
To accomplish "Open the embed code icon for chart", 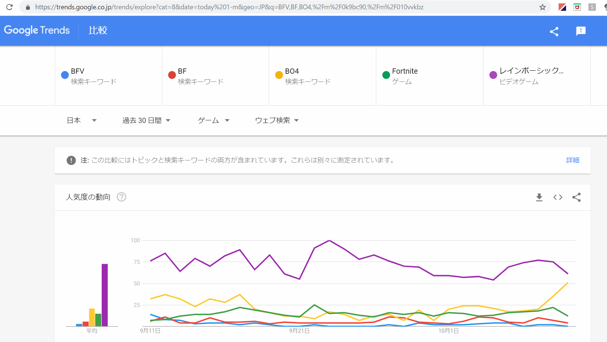I will 558,197.
